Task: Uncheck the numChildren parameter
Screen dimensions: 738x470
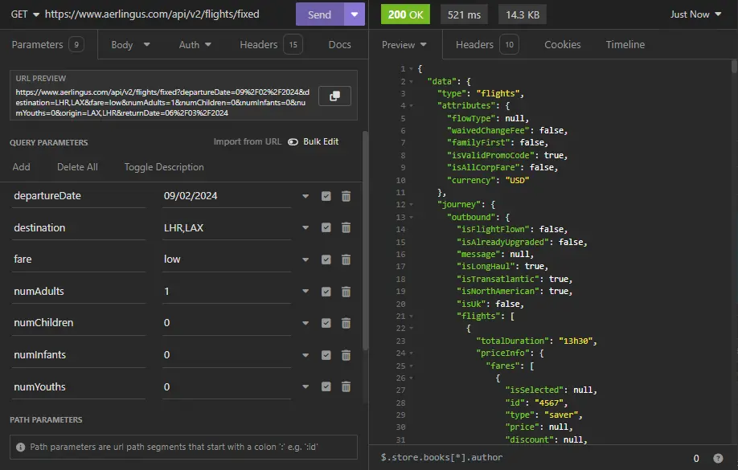Action: pyautogui.click(x=326, y=323)
